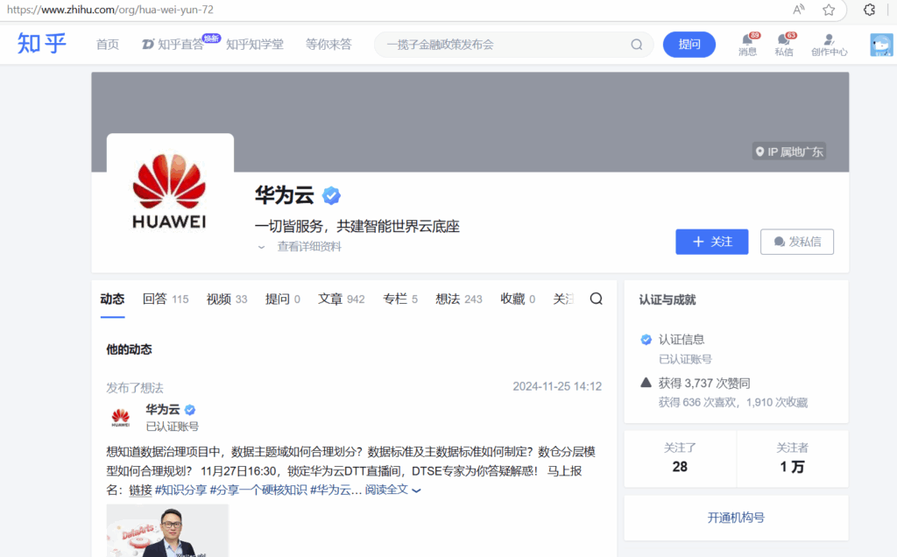Screen dimensions: 897x557
Task: Click the upvote triangle icon beside 获得 3,737 次赞同
Action: (646, 383)
